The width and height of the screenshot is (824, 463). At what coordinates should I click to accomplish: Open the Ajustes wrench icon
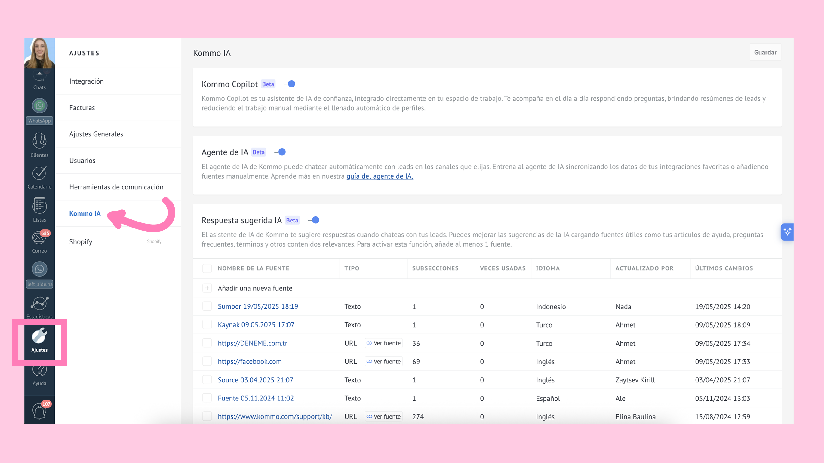[39, 336]
